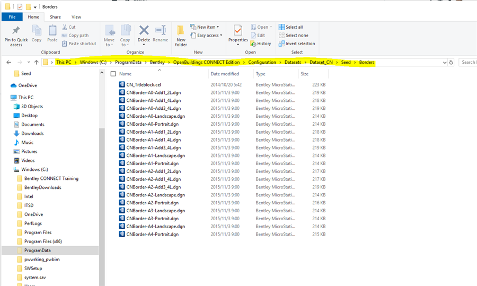Open Windows (C:) drive in navigation pane
Image resolution: width=477 pixels, height=286 pixels.
[x=31, y=170]
